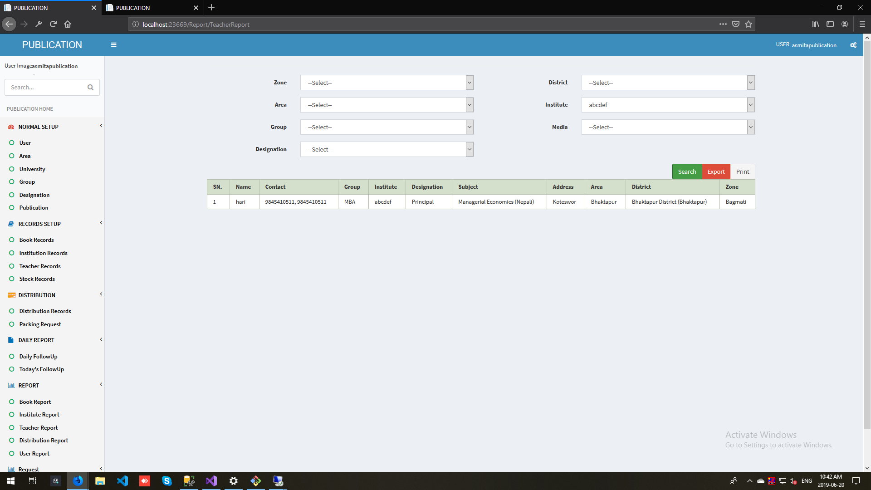Click browser home icon
This screenshot has width=871, height=490.
pos(68,24)
